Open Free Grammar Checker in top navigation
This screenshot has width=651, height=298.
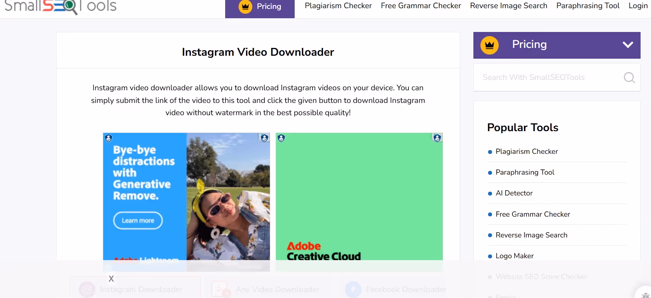pyautogui.click(x=421, y=6)
